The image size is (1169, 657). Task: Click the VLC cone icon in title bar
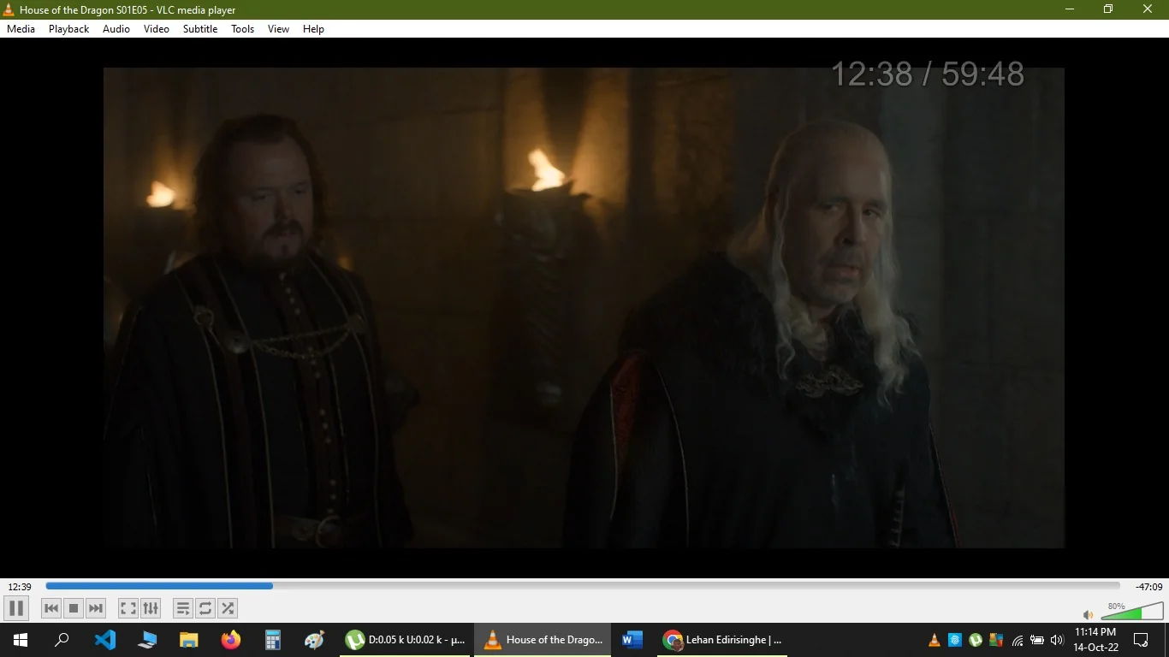(x=9, y=9)
